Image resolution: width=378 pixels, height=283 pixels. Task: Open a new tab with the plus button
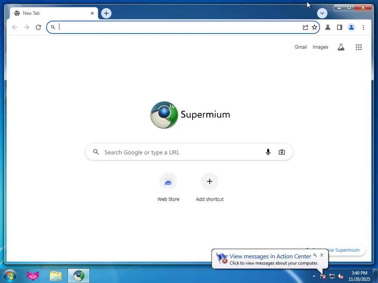[x=106, y=13]
